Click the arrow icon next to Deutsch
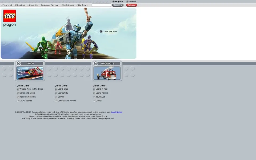Viewport: 256px width, 160px height. point(127,2)
